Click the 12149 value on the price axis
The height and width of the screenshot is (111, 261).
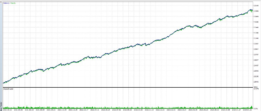(256, 6)
